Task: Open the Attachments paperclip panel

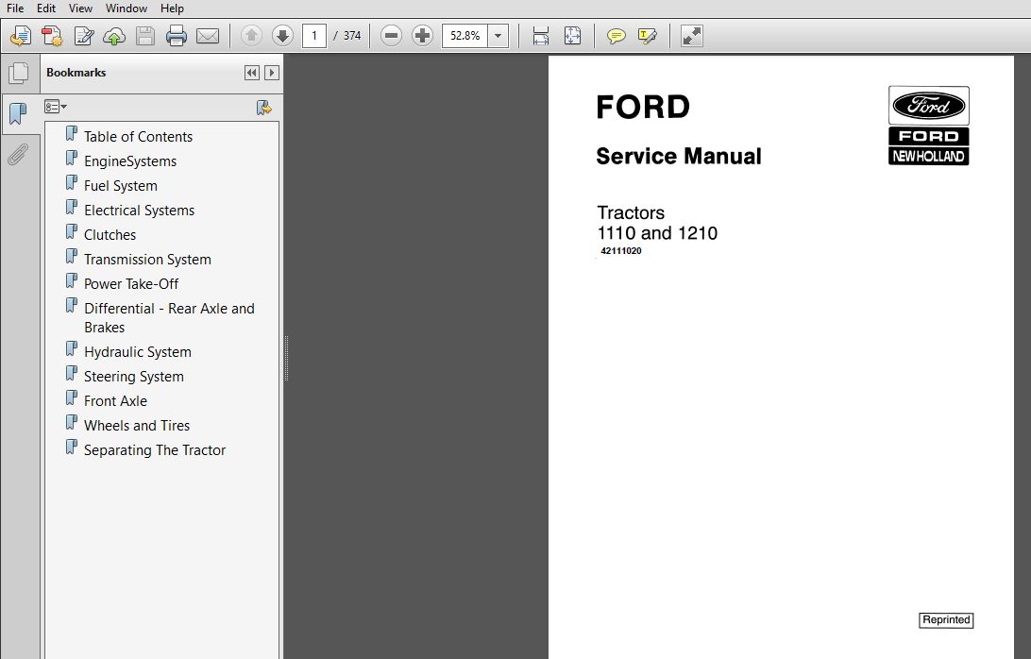Action: click(19, 155)
